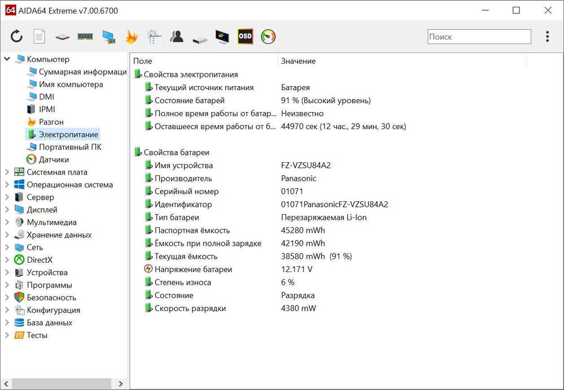Open the OSD panel icon
Viewport: 564px width, 390px height.
pos(245,36)
